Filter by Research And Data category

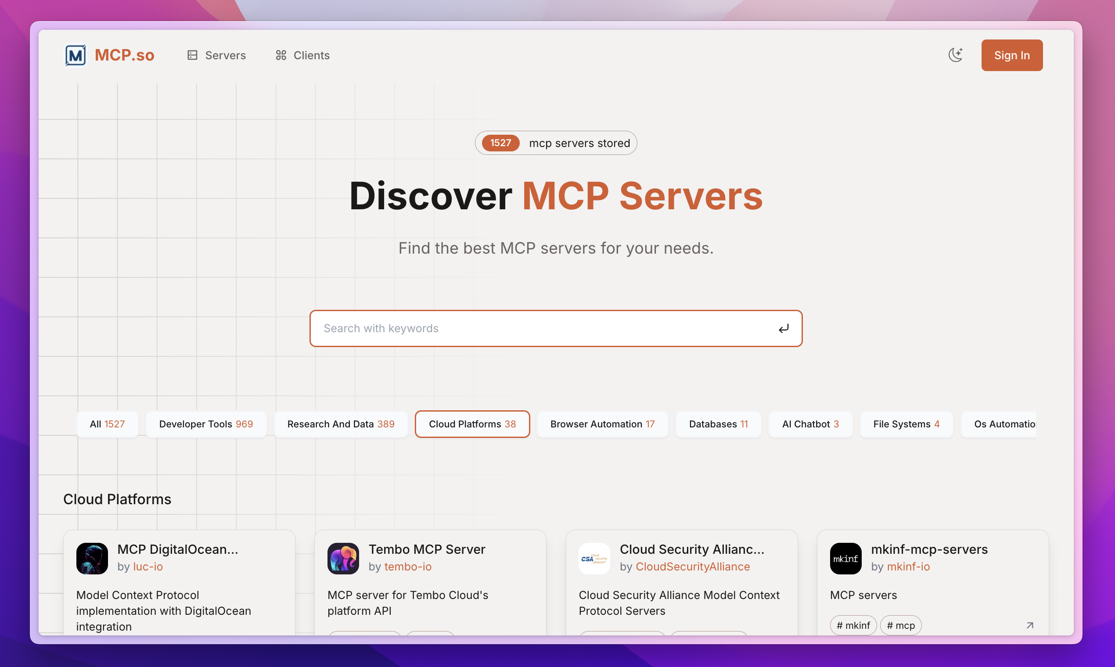(341, 424)
